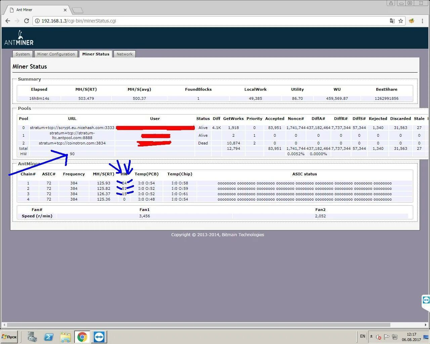
Task: Open the Miner Configuration tab
Action: (x=56, y=54)
